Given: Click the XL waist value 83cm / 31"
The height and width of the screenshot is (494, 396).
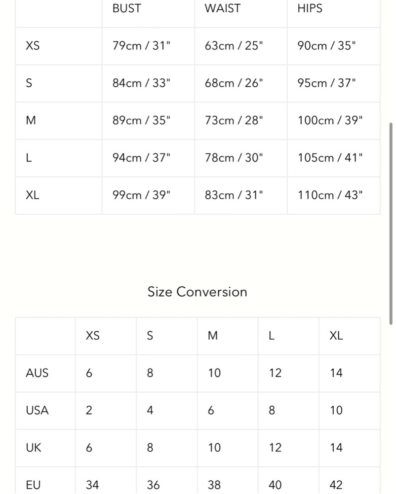Looking at the screenshot, I should (234, 195).
